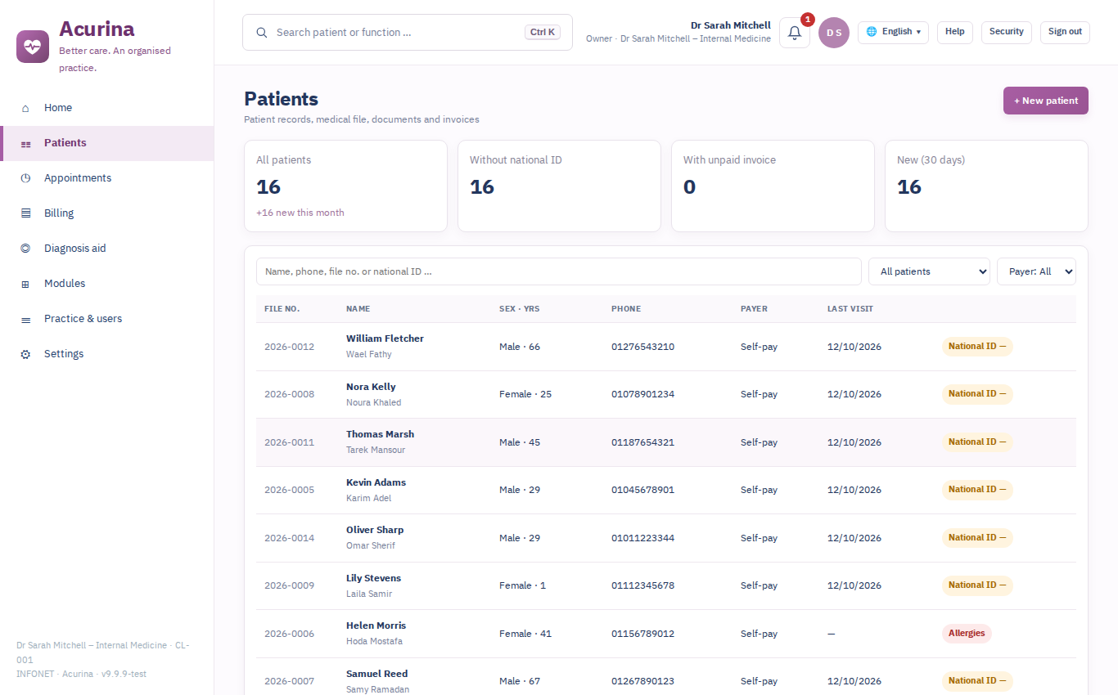Click the Home house icon in sidebar
1118x695 pixels.
(x=25, y=108)
